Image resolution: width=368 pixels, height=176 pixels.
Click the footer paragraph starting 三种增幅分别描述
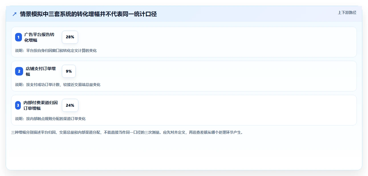click(x=127, y=132)
